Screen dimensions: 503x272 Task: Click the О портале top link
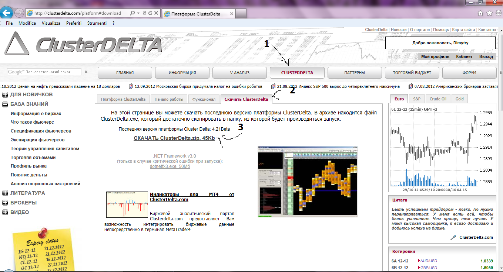(420, 30)
